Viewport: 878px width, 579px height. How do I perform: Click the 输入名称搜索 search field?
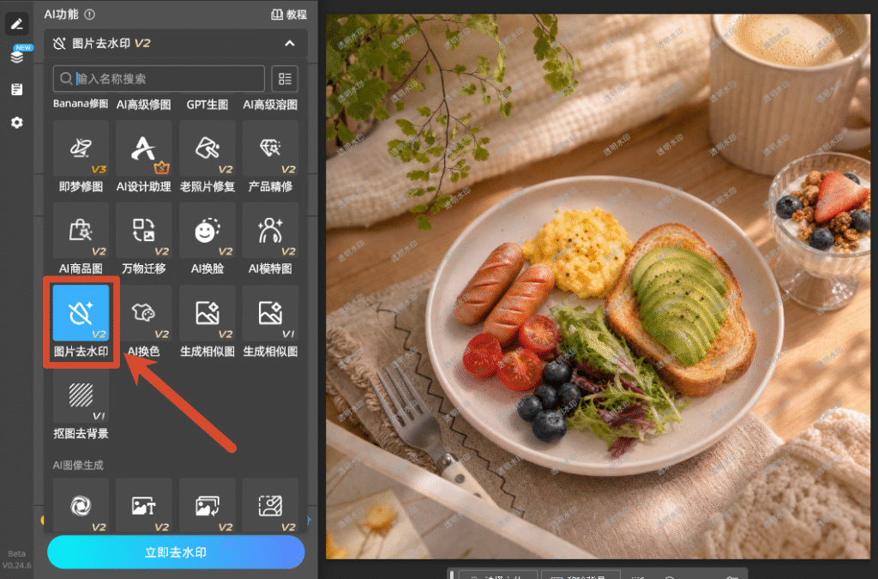(159, 78)
